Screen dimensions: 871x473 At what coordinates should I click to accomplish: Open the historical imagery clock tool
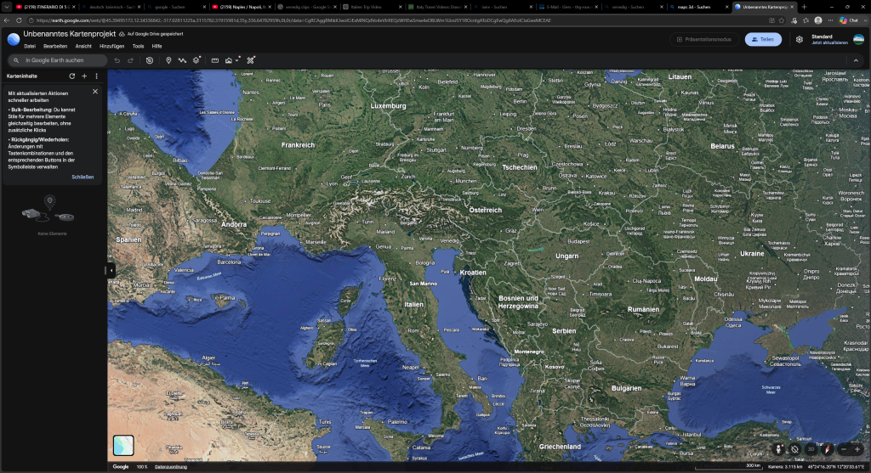click(150, 60)
